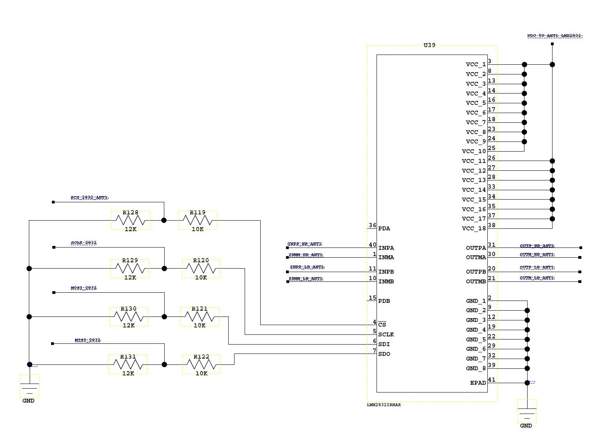Viewport: 597px width, 435px height.
Task: Click the OUTMB pin label
Action: (x=476, y=281)
